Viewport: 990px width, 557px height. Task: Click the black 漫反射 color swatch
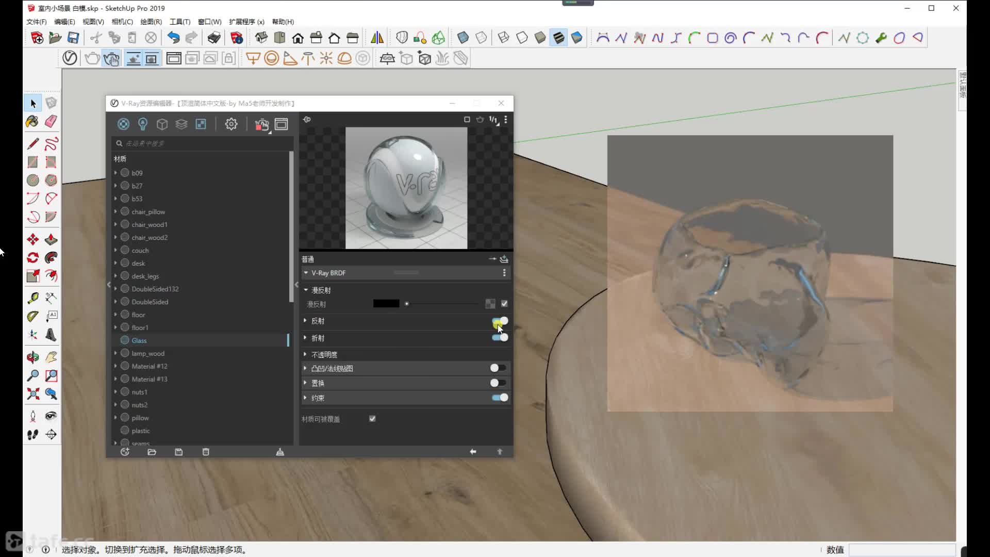(386, 304)
